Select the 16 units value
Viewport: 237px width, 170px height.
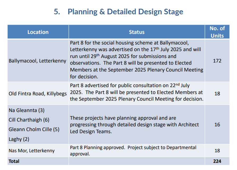coord(217,125)
